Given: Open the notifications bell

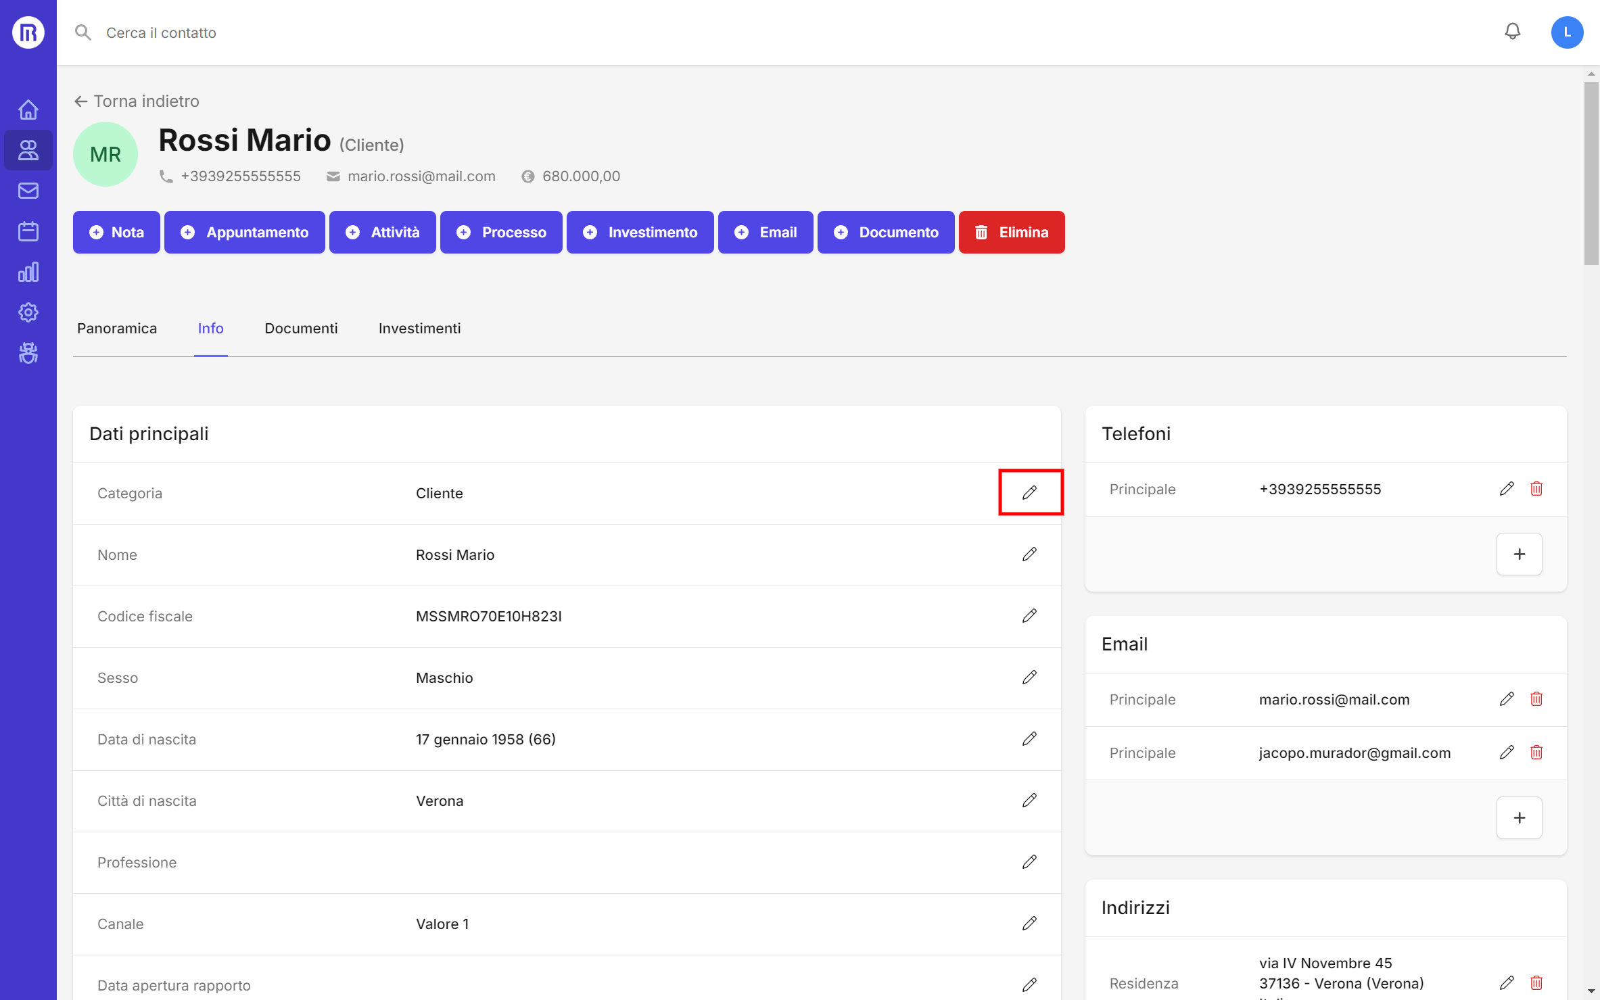Looking at the screenshot, I should coord(1512,32).
